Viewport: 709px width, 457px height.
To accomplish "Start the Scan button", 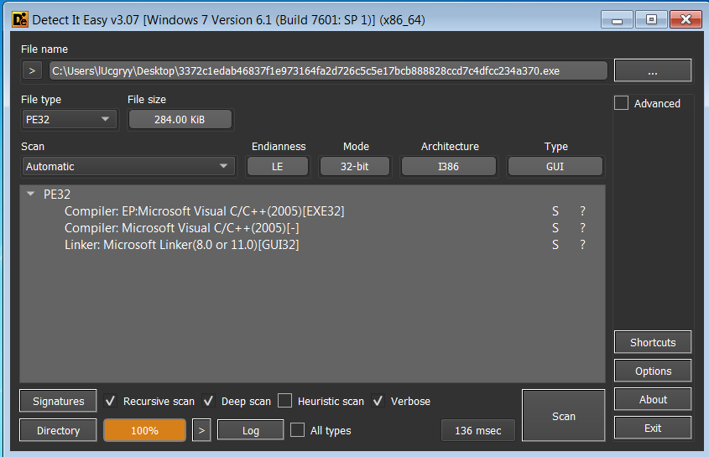I will pyautogui.click(x=564, y=415).
